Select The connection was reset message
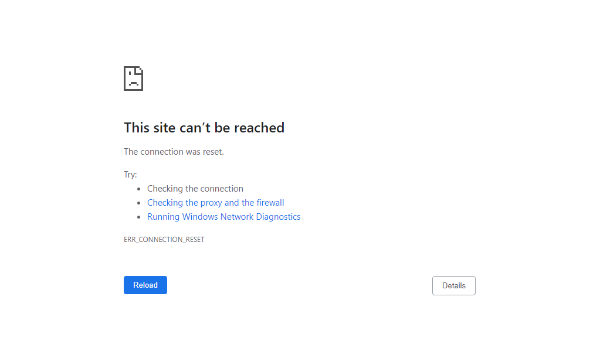The height and width of the screenshot is (351, 600). tap(174, 152)
